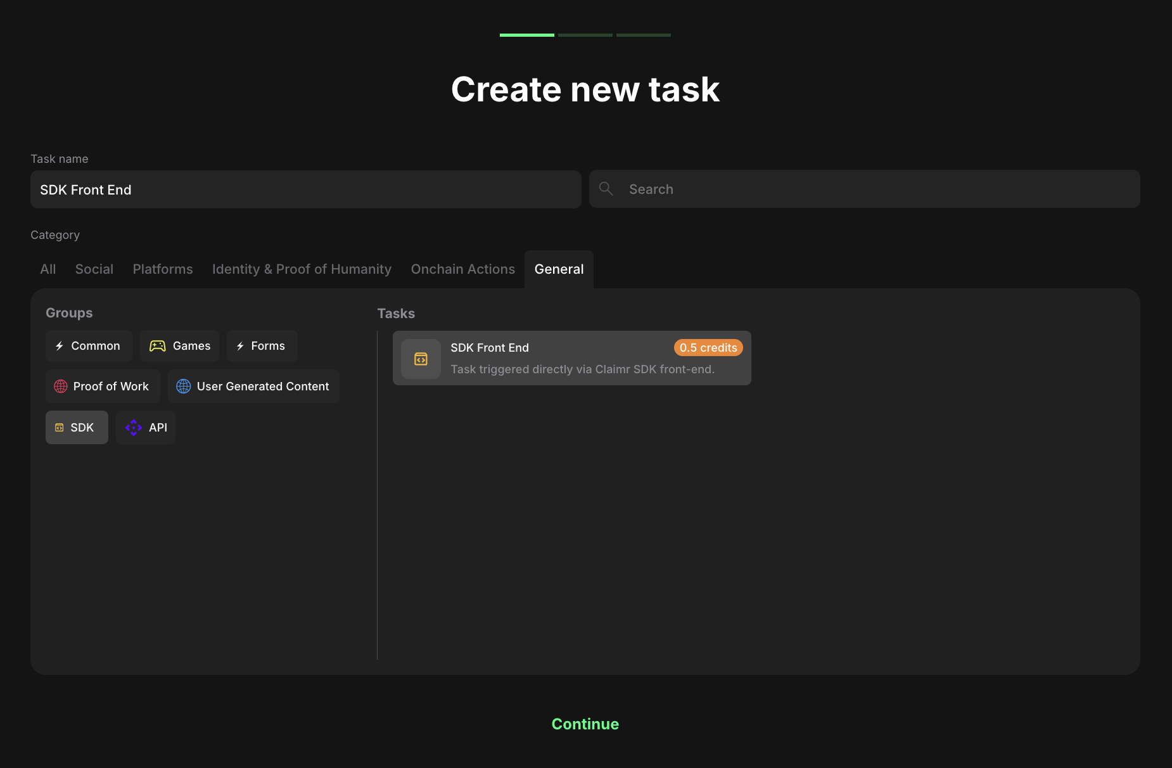Viewport: 1172px width, 768px height.
Task: Click the Tasks heading
Action: pyautogui.click(x=396, y=314)
